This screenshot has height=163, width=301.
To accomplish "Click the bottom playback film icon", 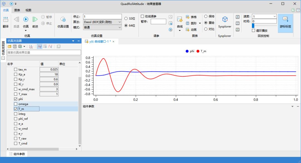I will point(237,30).
